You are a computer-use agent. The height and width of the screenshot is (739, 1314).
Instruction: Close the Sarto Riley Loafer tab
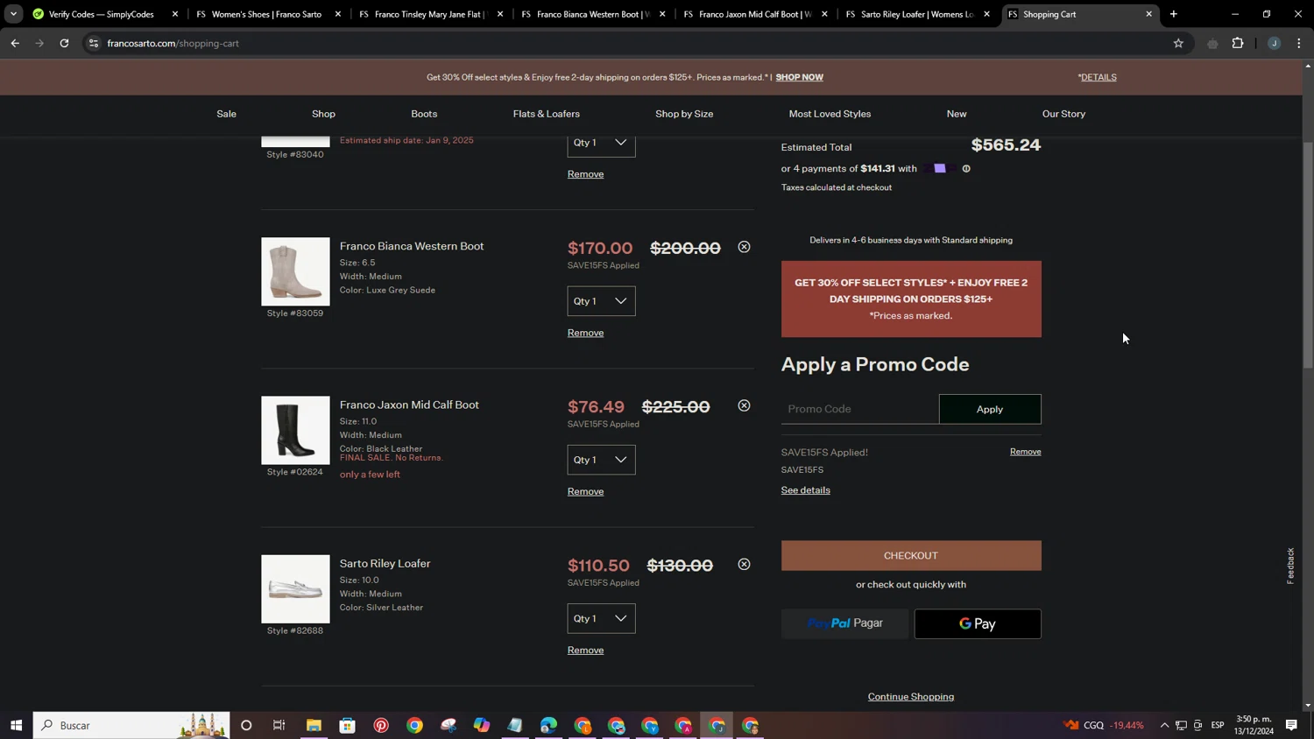986,14
